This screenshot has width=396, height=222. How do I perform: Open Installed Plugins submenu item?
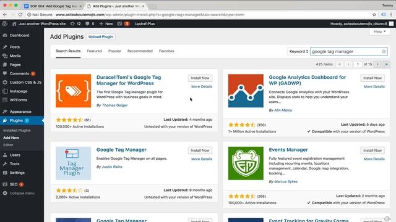coord(17,130)
